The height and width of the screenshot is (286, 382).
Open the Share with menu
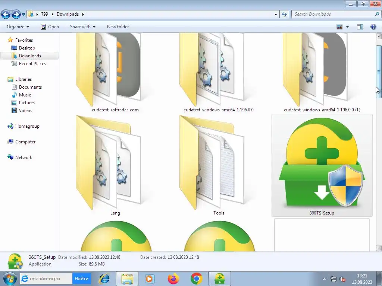point(82,27)
